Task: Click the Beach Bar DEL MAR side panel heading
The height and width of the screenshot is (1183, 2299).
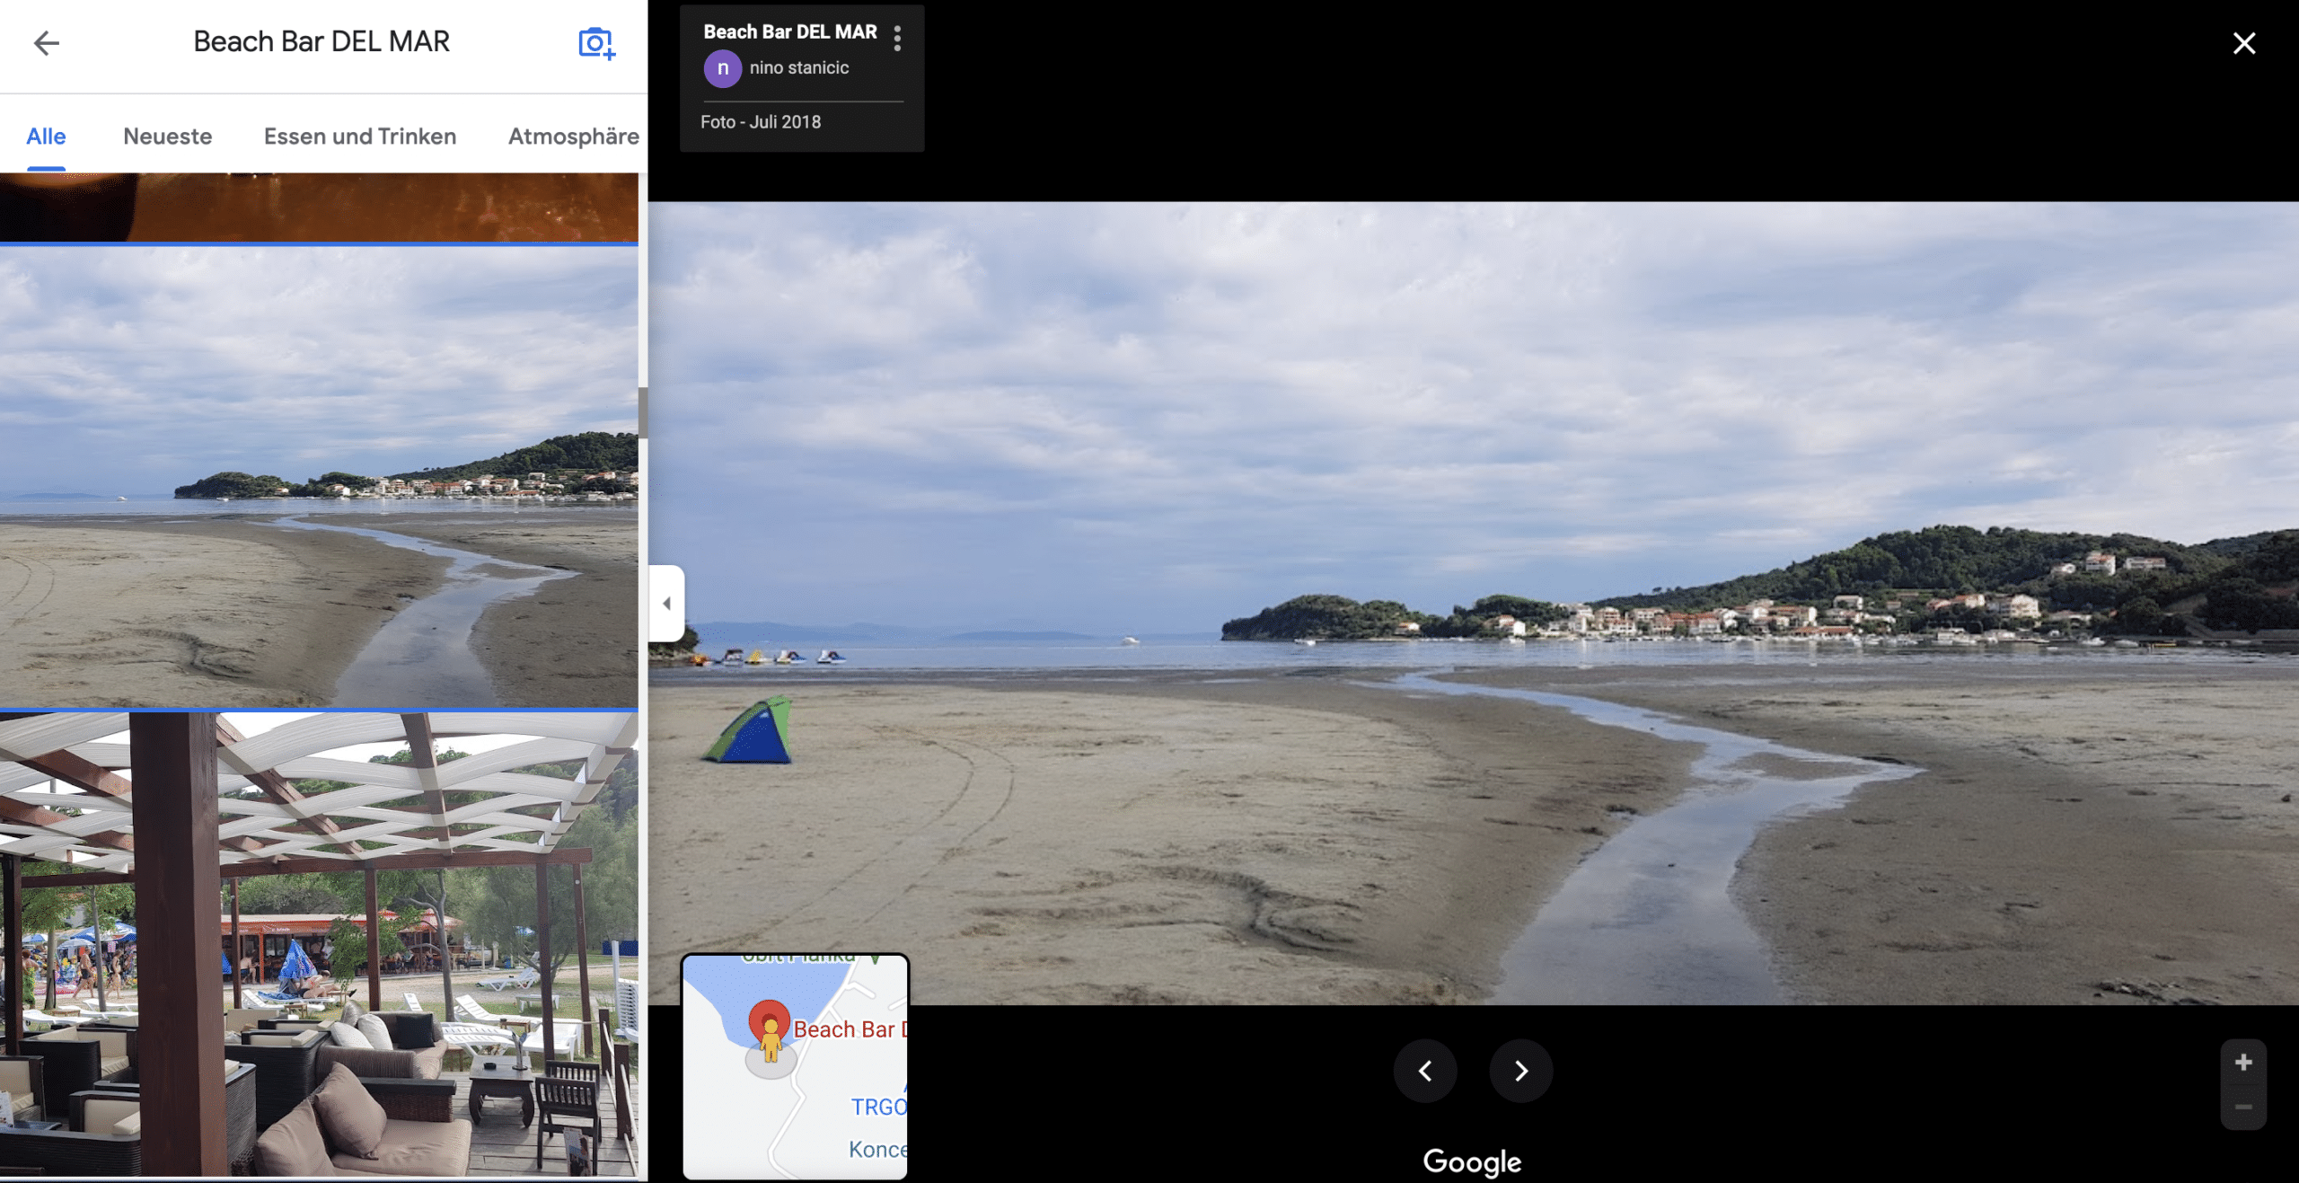Action: (322, 41)
